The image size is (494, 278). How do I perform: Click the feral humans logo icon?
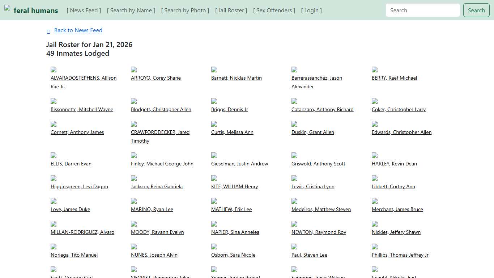coord(7,8)
